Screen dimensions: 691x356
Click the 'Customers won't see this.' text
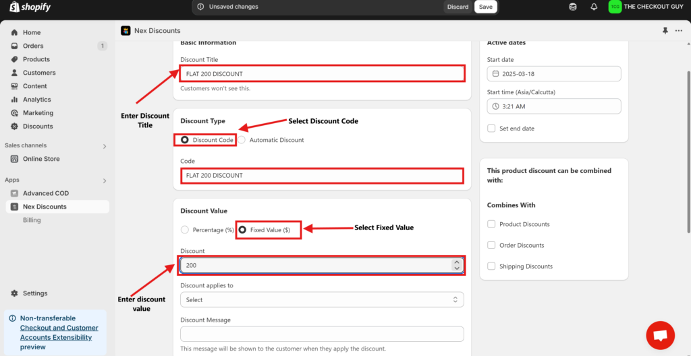point(215,88)
